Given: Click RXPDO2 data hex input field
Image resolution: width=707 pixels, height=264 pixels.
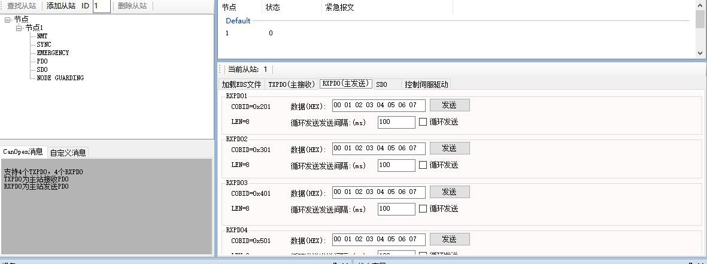Looking at the screenshot, I should [378, 148].
